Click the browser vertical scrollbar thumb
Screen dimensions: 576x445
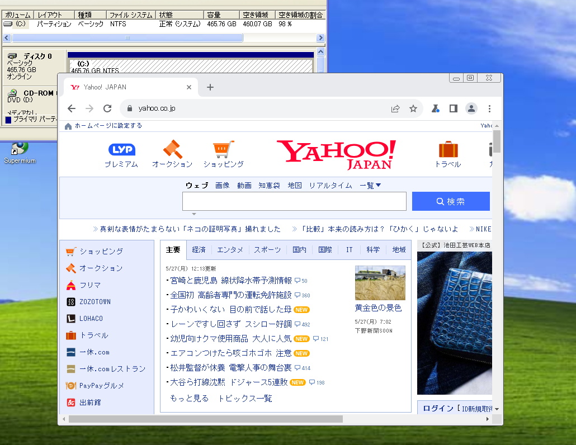497,141
